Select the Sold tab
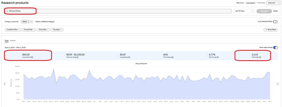Screen dimensions: 282x107 (x=7, y=41)
